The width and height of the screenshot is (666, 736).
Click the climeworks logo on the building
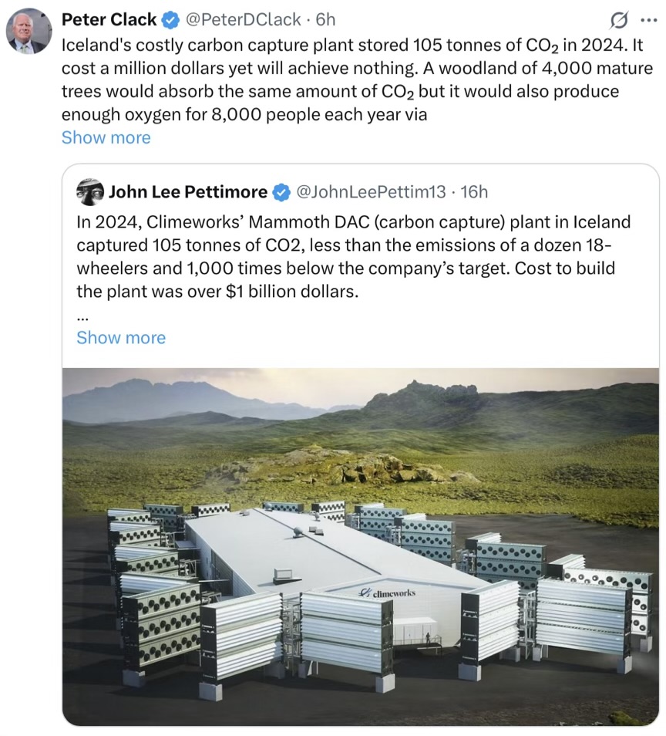click(387, 593)
